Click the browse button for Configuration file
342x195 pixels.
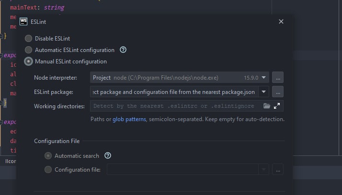pos(278,169)
